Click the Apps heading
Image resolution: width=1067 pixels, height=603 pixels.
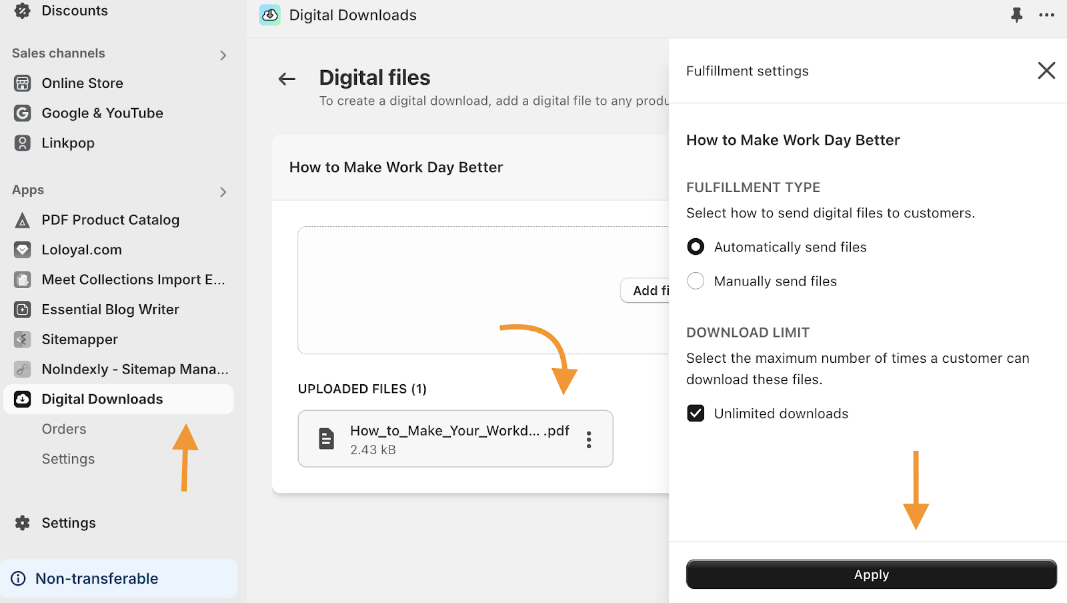28,190
